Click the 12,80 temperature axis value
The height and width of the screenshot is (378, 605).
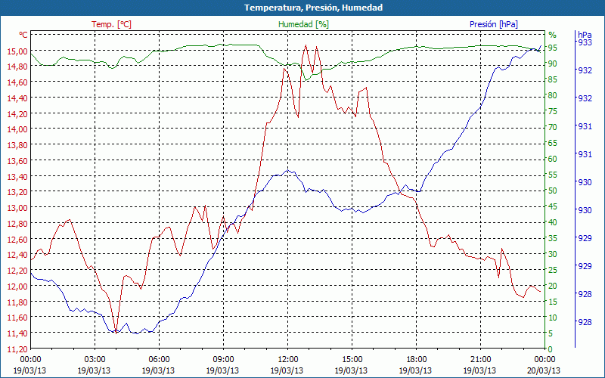coord(17,224)
